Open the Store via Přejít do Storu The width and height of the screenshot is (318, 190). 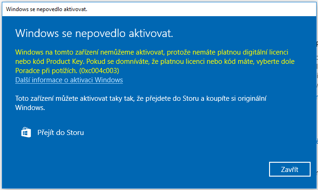[60, 133]
